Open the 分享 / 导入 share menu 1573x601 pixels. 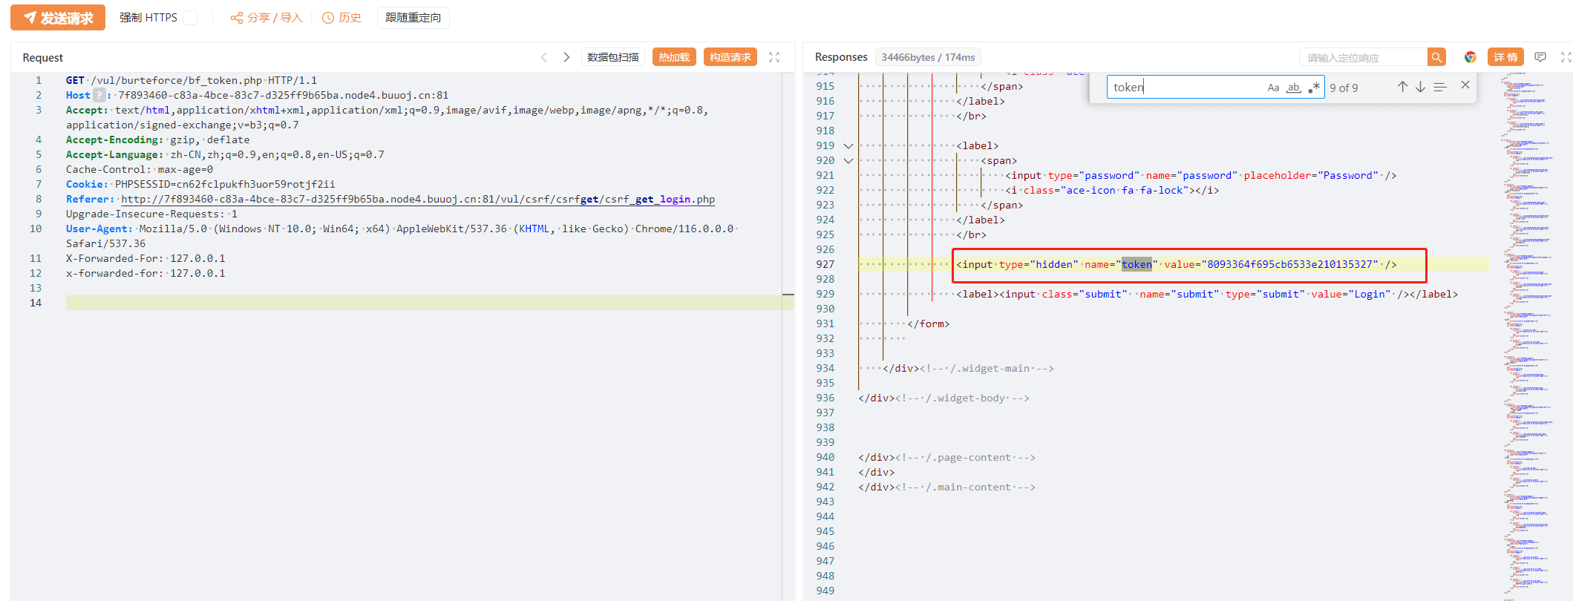(x=266, y=18)
